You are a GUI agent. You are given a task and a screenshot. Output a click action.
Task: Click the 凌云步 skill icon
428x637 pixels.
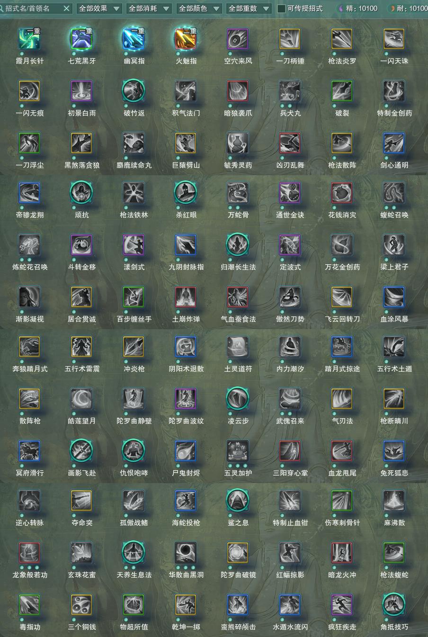(238, 399)
